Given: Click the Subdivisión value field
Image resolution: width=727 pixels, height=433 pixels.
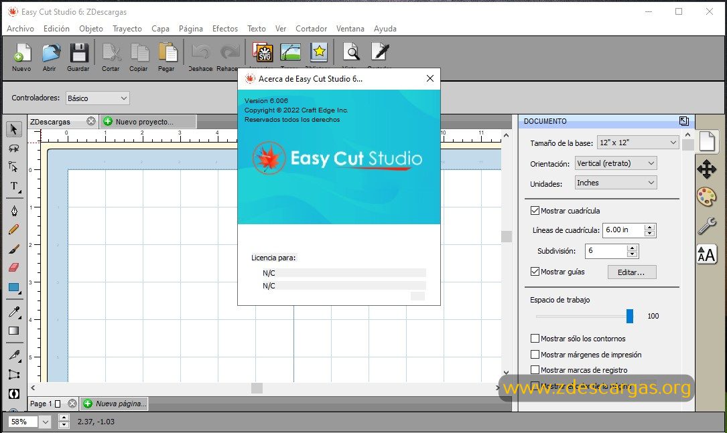Looking at the screenshot, I should [x=606, y=251].
